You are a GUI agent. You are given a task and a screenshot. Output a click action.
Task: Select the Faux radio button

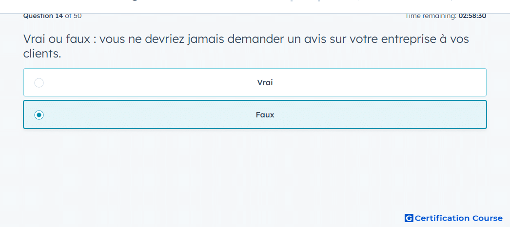coord(39,115)
